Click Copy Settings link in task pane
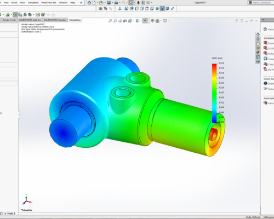 click(269, 64)
